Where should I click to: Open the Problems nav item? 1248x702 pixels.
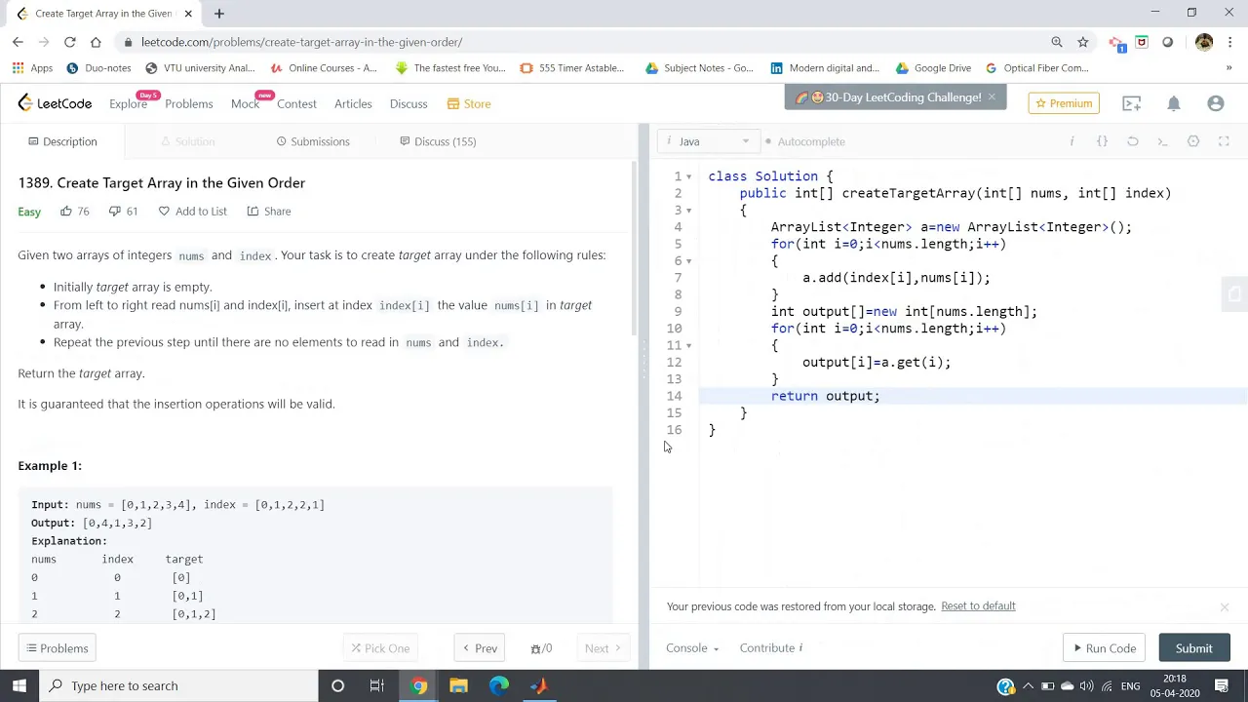point(188,103)
